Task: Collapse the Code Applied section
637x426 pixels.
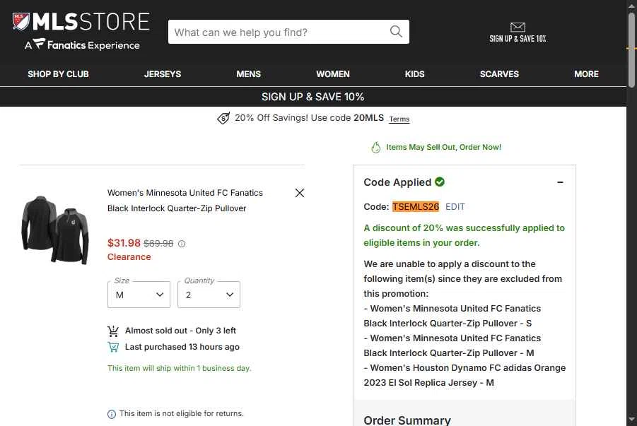Action: [560, 182]
